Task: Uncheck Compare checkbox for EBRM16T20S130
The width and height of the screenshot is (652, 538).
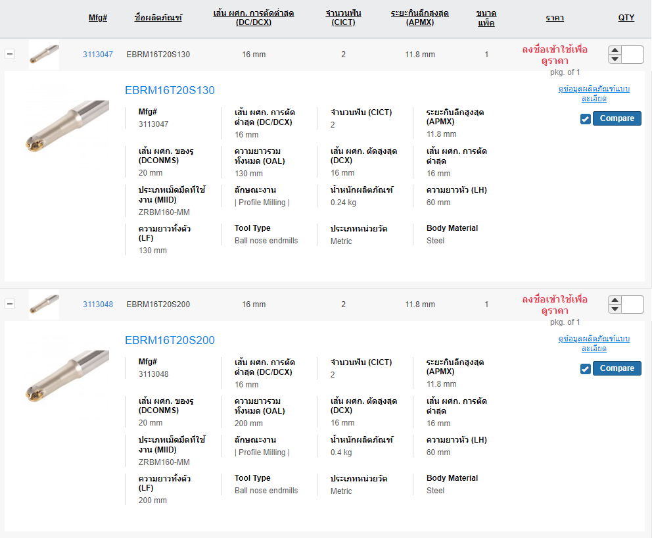Action: (586, 119)
